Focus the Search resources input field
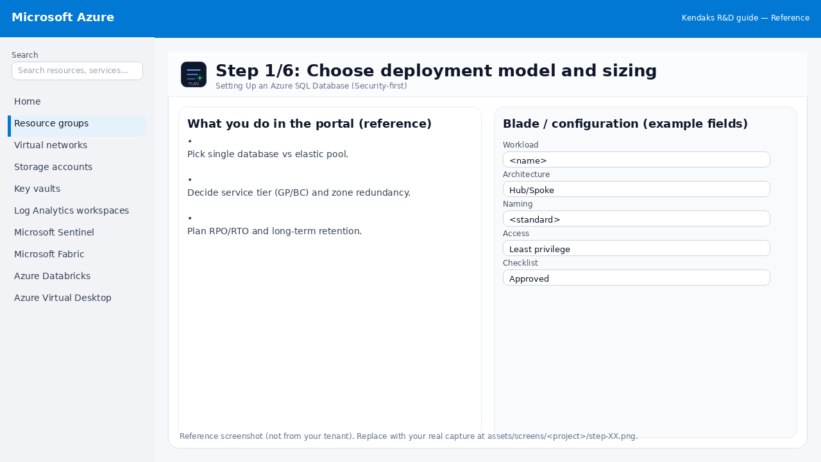 point(77,71)
